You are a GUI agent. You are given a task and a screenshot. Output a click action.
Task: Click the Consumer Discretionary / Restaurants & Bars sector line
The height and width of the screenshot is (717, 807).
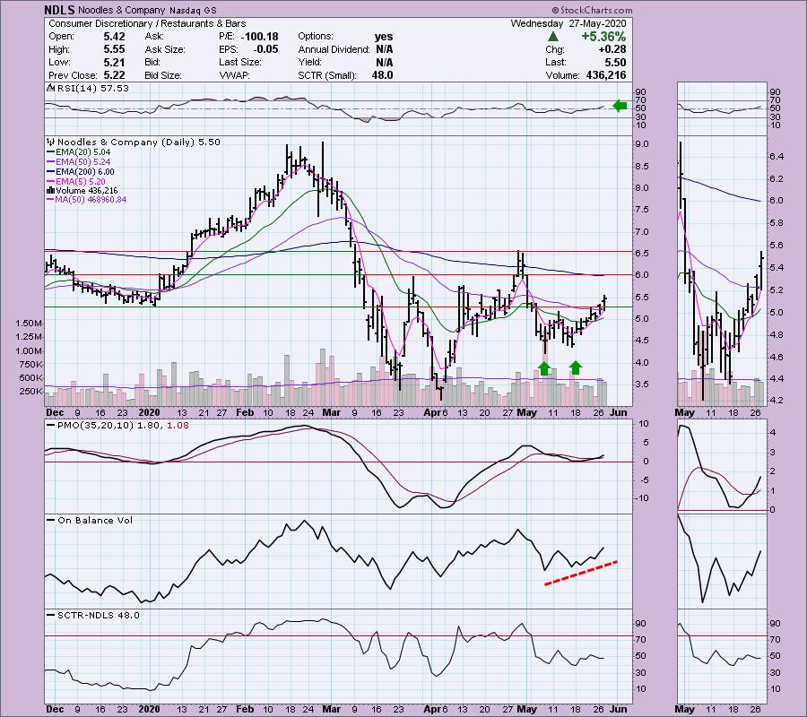point(147,23)
